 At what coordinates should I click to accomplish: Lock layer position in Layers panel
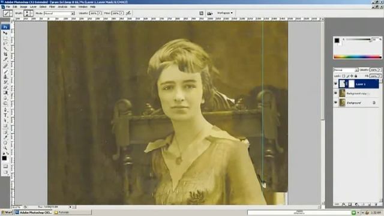click(x=352, y=76)
